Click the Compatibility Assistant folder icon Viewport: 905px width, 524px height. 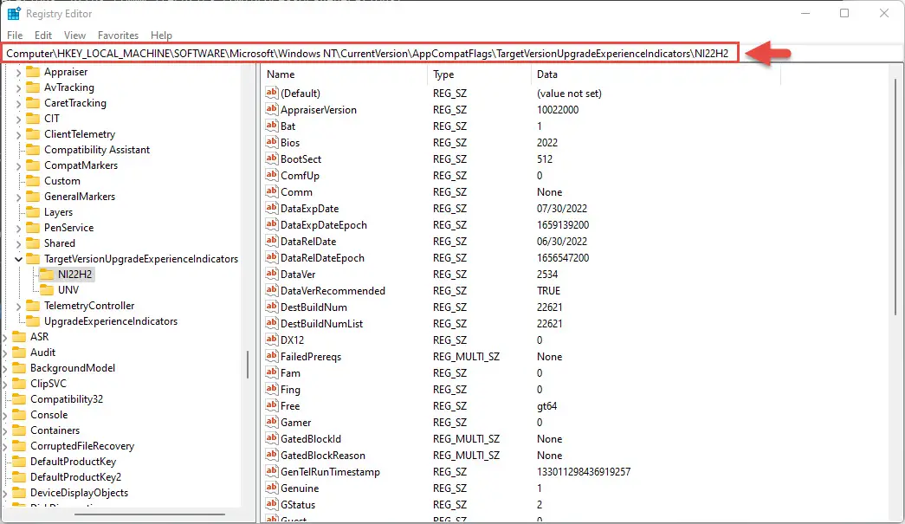click(34, 150)
